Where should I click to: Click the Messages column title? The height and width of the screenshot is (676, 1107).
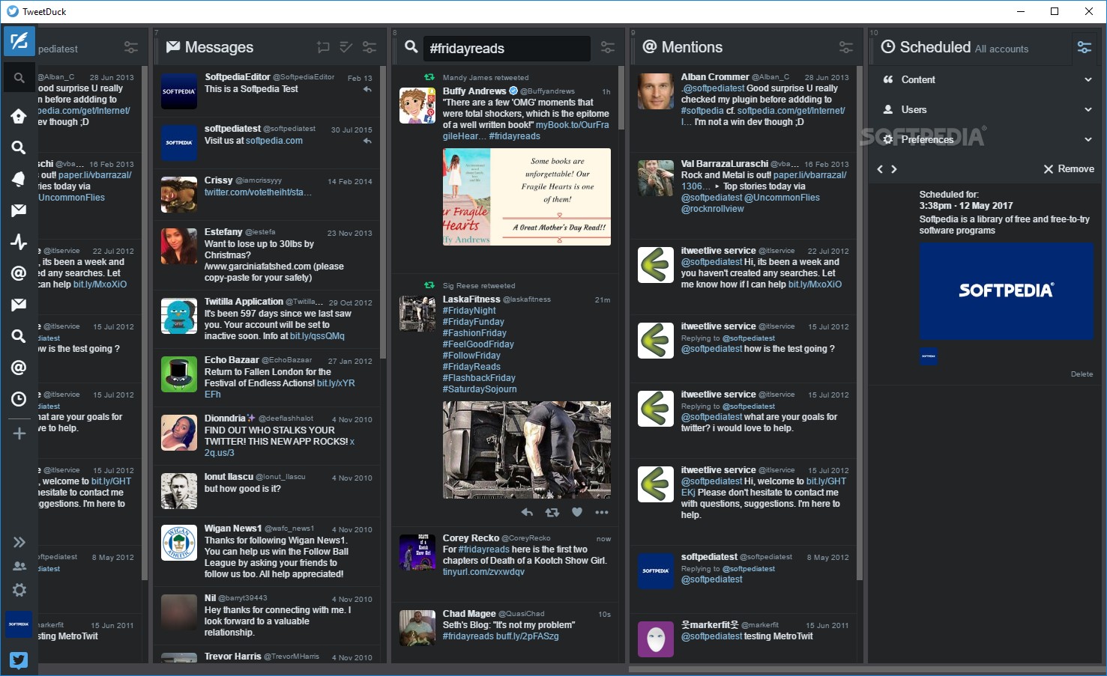[x=219, y=47]
